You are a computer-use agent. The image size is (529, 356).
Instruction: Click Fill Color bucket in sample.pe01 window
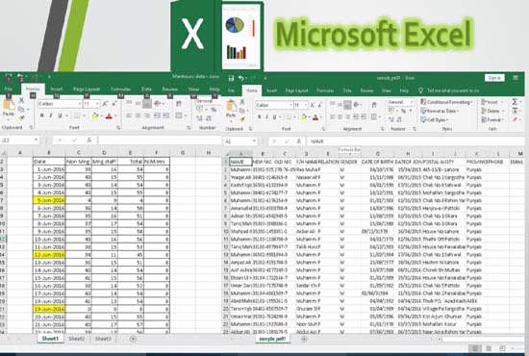click(304, 117)
